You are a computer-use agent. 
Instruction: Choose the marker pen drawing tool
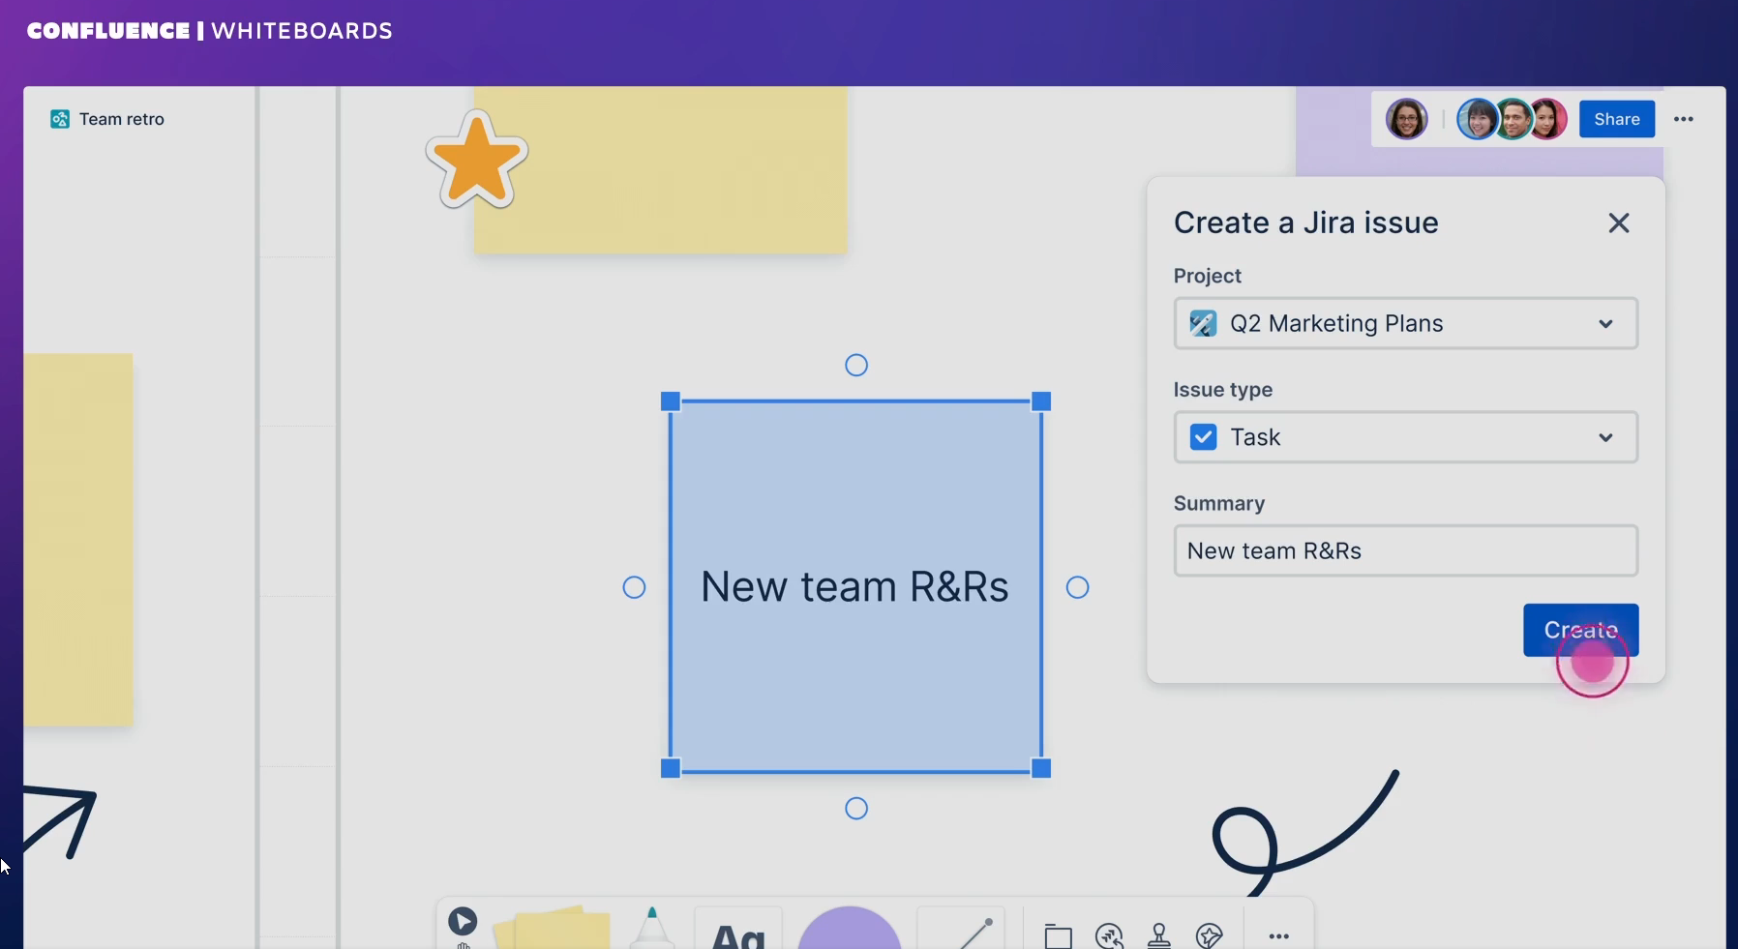(x=652, y=929)
